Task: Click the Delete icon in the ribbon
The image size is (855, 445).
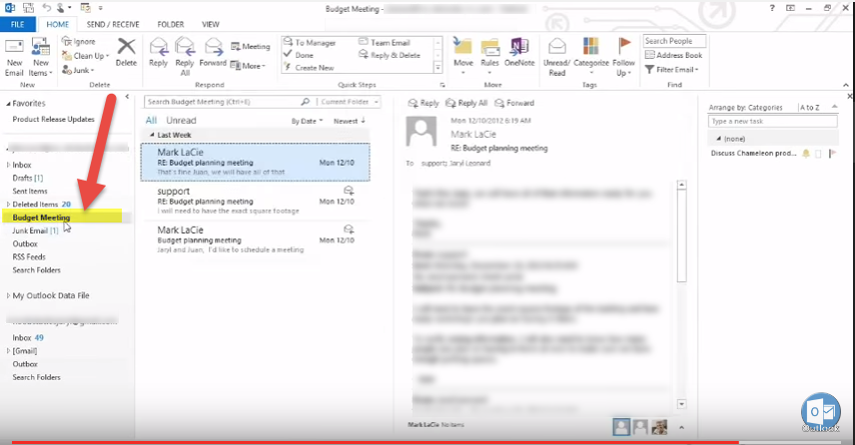Action: point(126,50)
